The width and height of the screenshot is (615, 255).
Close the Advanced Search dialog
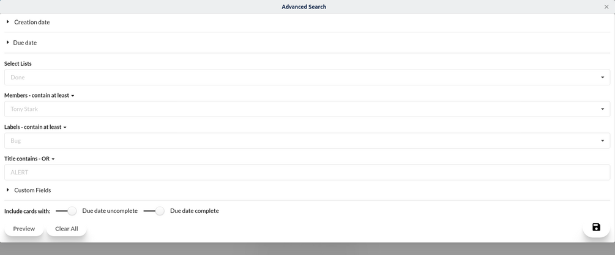[606, 7]
